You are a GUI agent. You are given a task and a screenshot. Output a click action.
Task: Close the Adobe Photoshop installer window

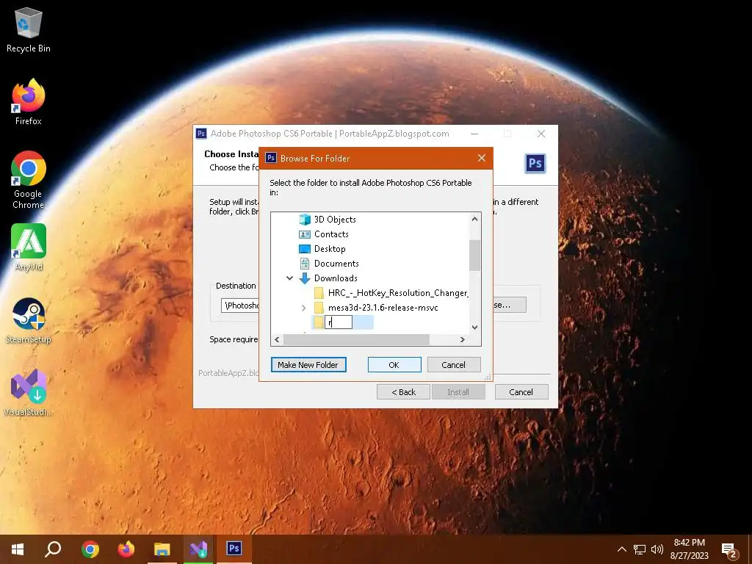[x=541, y=134]
